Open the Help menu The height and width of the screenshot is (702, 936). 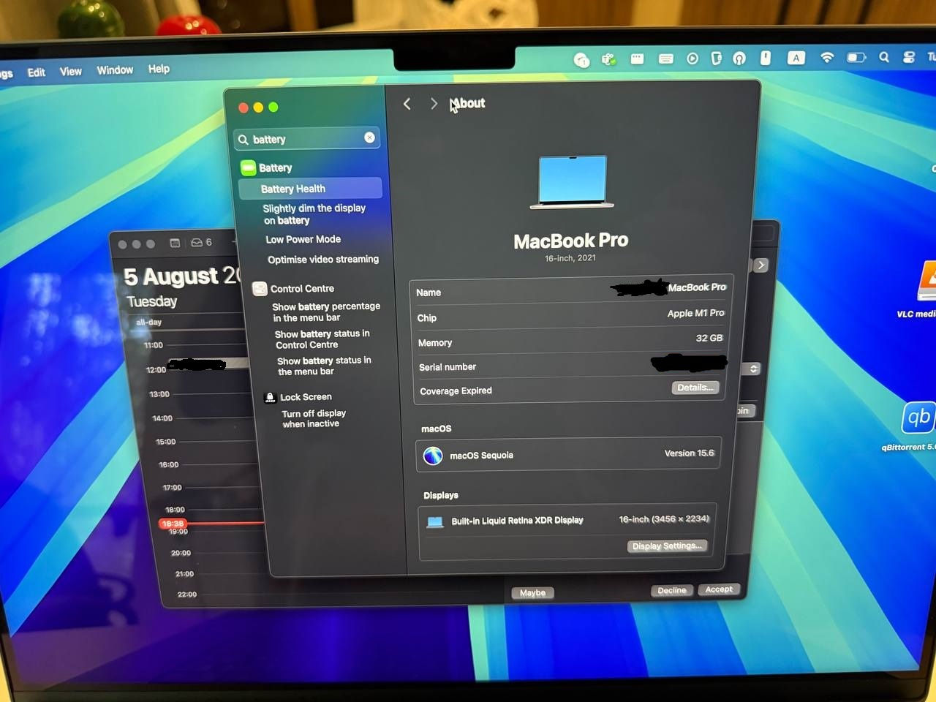159,69
